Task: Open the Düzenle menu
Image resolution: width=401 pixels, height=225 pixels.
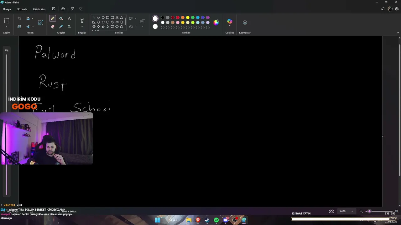Action: 22,9
